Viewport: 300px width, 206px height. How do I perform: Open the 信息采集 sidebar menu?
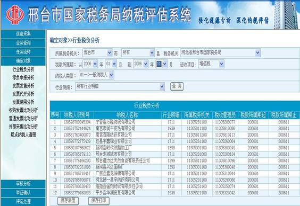tap(23, 34)
